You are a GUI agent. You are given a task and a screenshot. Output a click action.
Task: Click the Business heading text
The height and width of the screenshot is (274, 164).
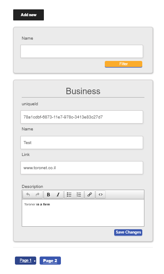(x=83, y=91)
